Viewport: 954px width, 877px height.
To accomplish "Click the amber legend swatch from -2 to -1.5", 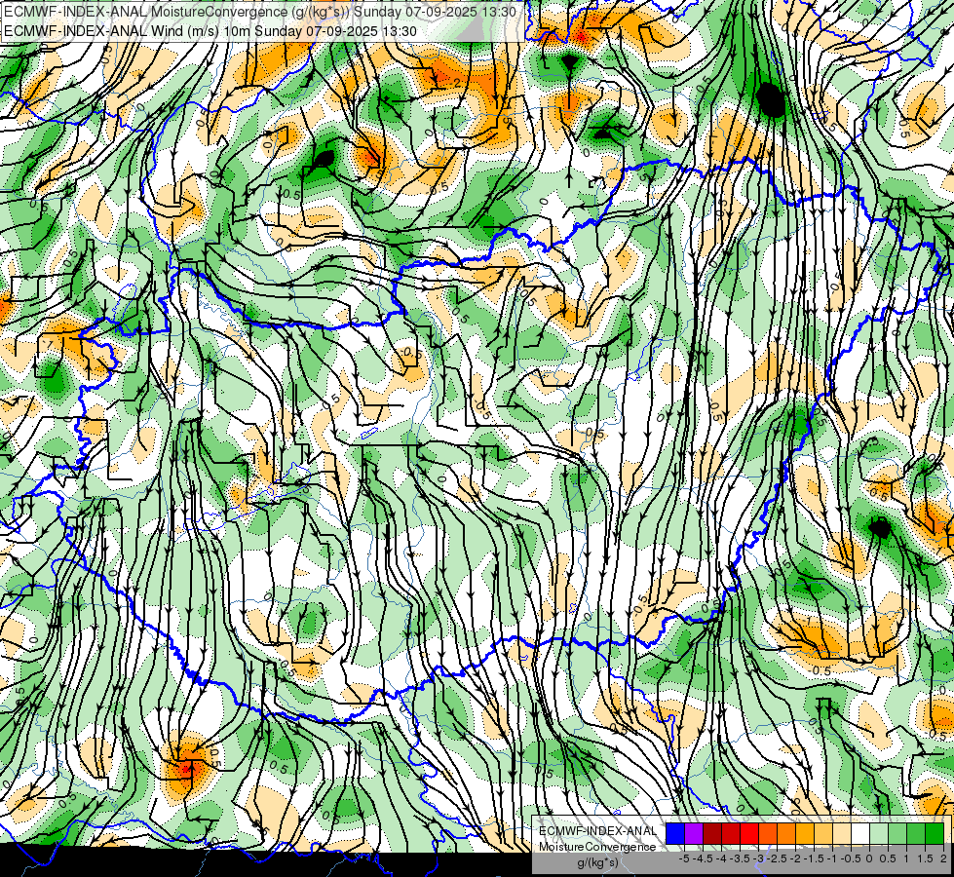I will (804, 833).
